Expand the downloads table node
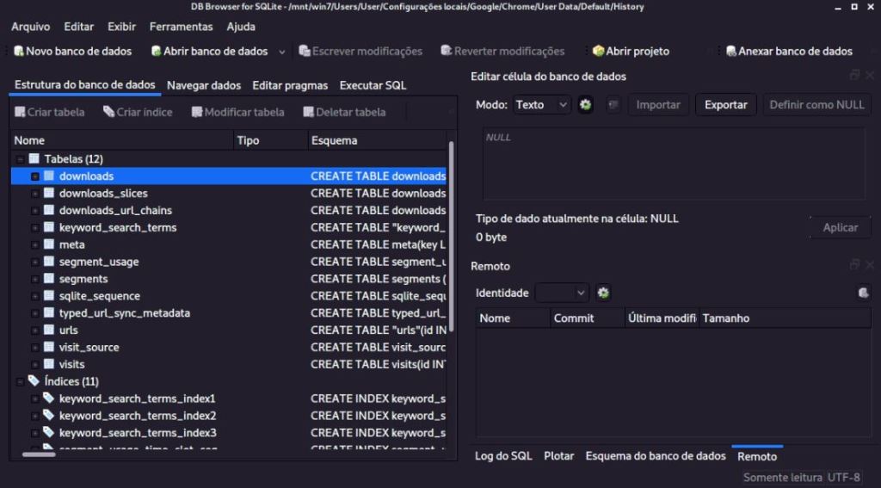 (35, 176)
